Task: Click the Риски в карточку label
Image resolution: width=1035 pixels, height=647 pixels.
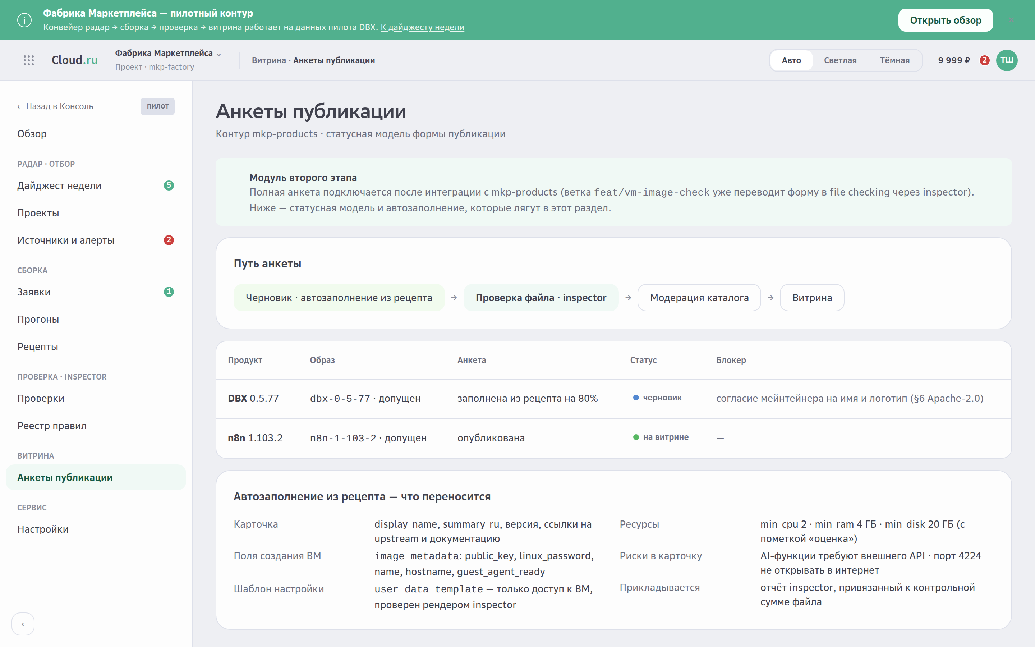Action: (x=660, y=556)
